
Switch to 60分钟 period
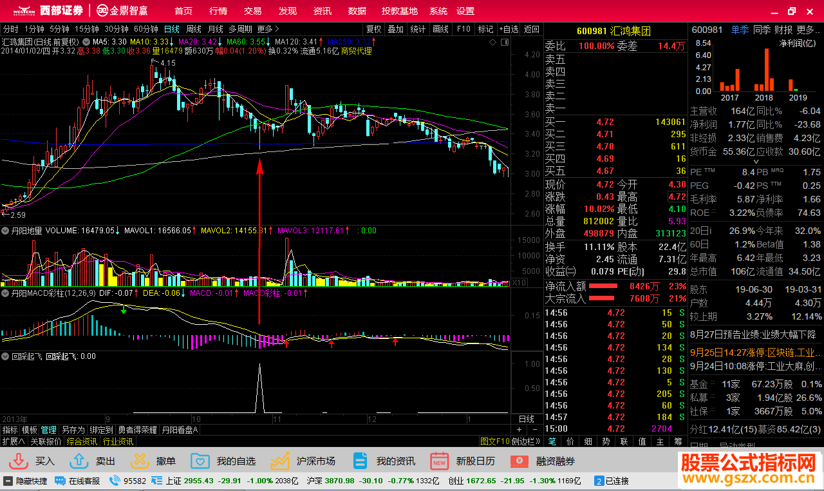146,29
